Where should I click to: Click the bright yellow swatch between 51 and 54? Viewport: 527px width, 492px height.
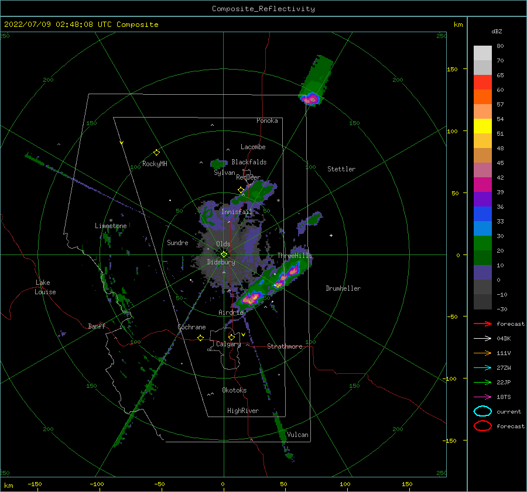pos(482,126)
